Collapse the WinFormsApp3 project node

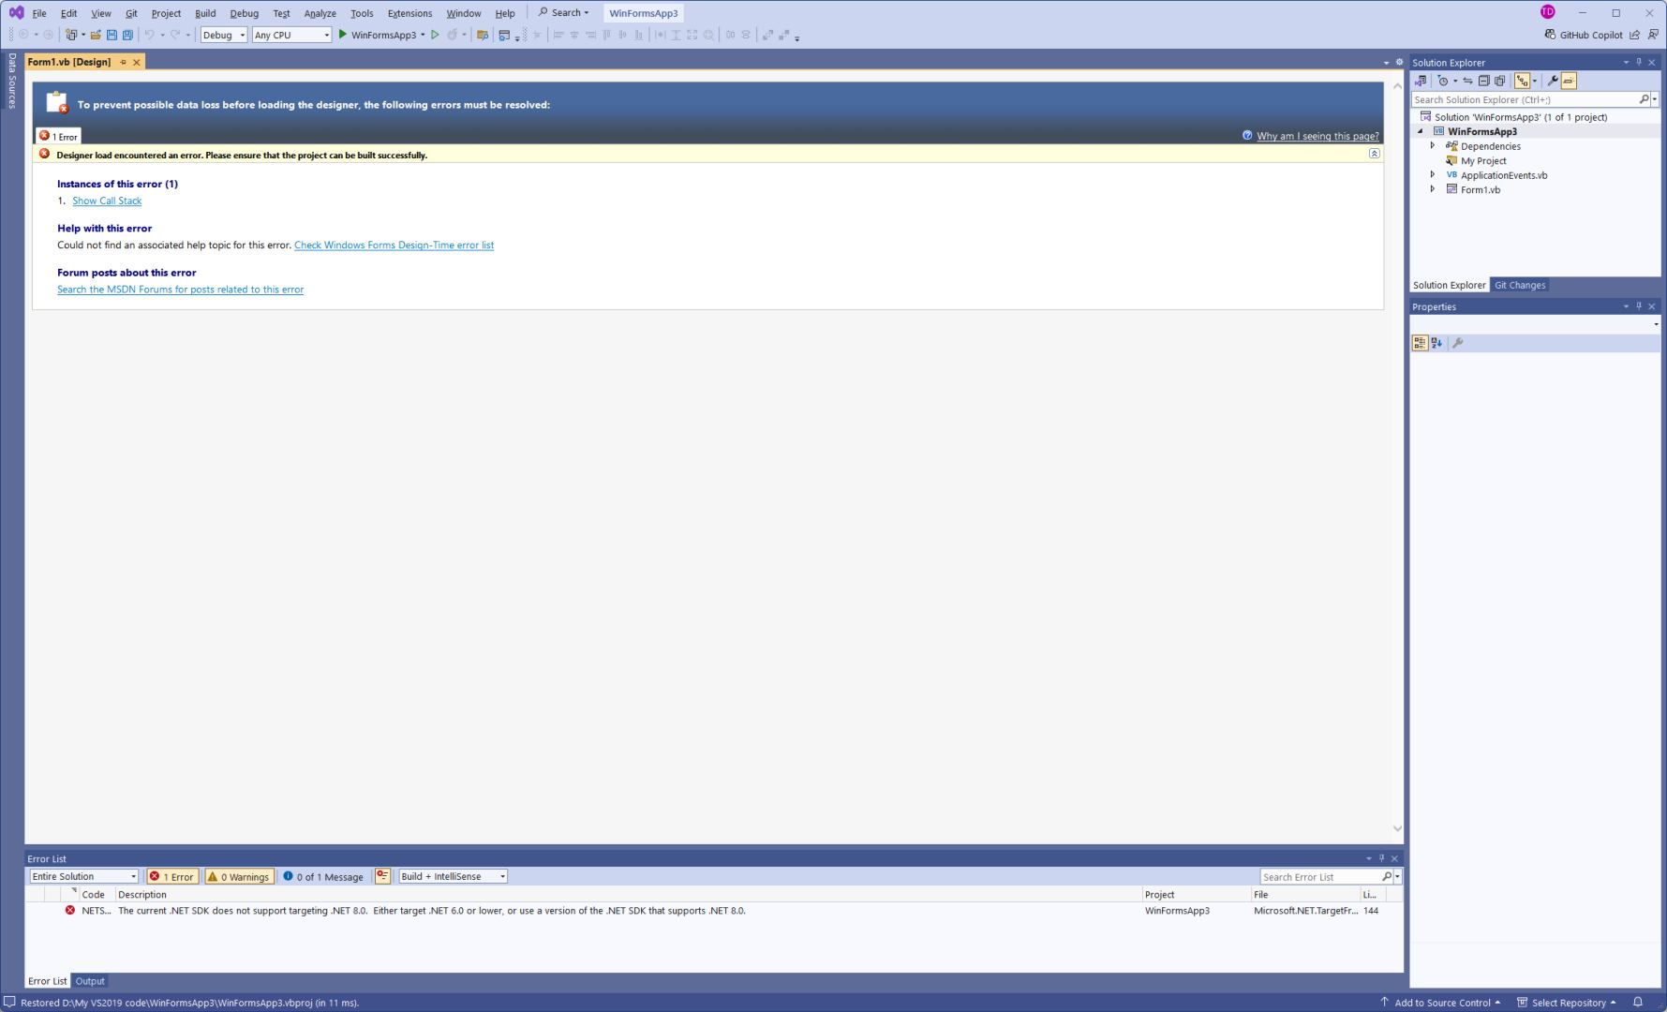pyautogui.click(x=1421, y=131)
